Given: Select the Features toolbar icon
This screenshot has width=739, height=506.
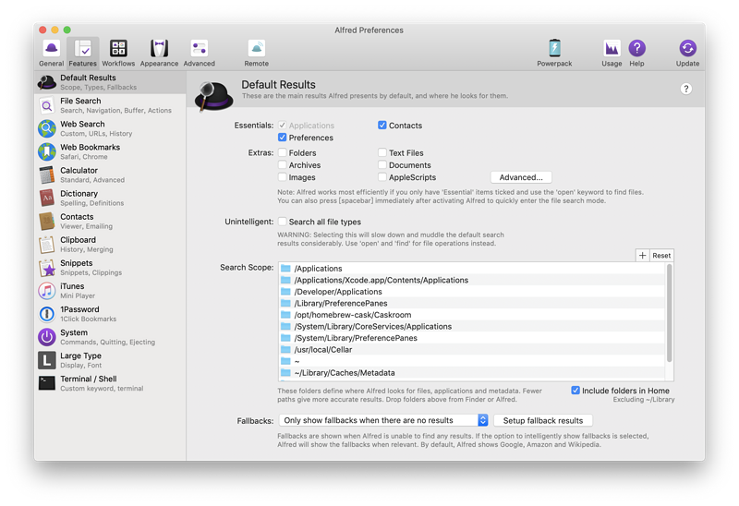Looking at the screenshot, I should [82, 49].
